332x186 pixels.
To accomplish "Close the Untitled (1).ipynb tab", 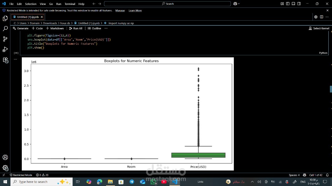I will point(42,17).
